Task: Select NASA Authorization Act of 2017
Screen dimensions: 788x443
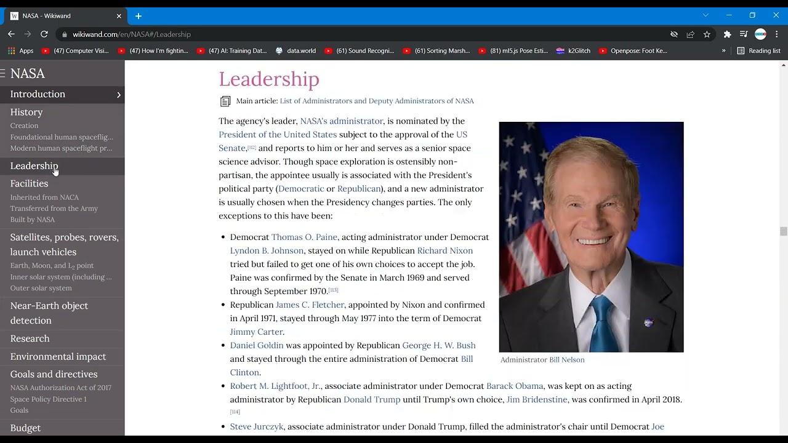Action: point(61,388)
